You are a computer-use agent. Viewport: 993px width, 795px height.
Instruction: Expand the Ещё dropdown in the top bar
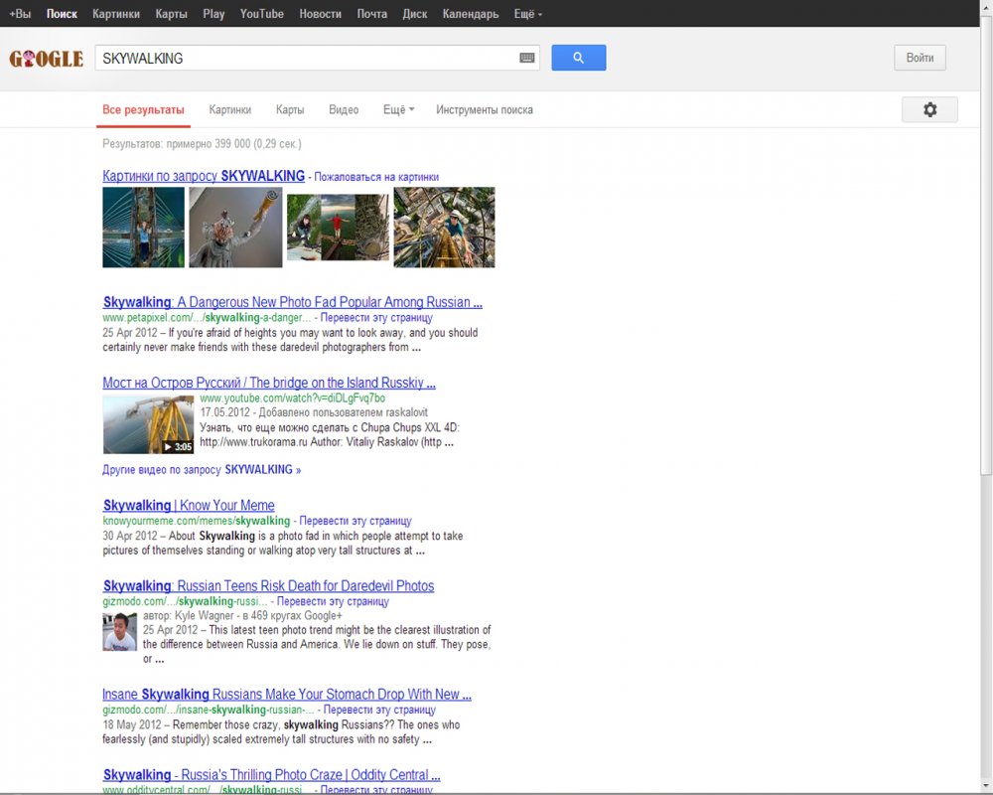coord(525,14)
